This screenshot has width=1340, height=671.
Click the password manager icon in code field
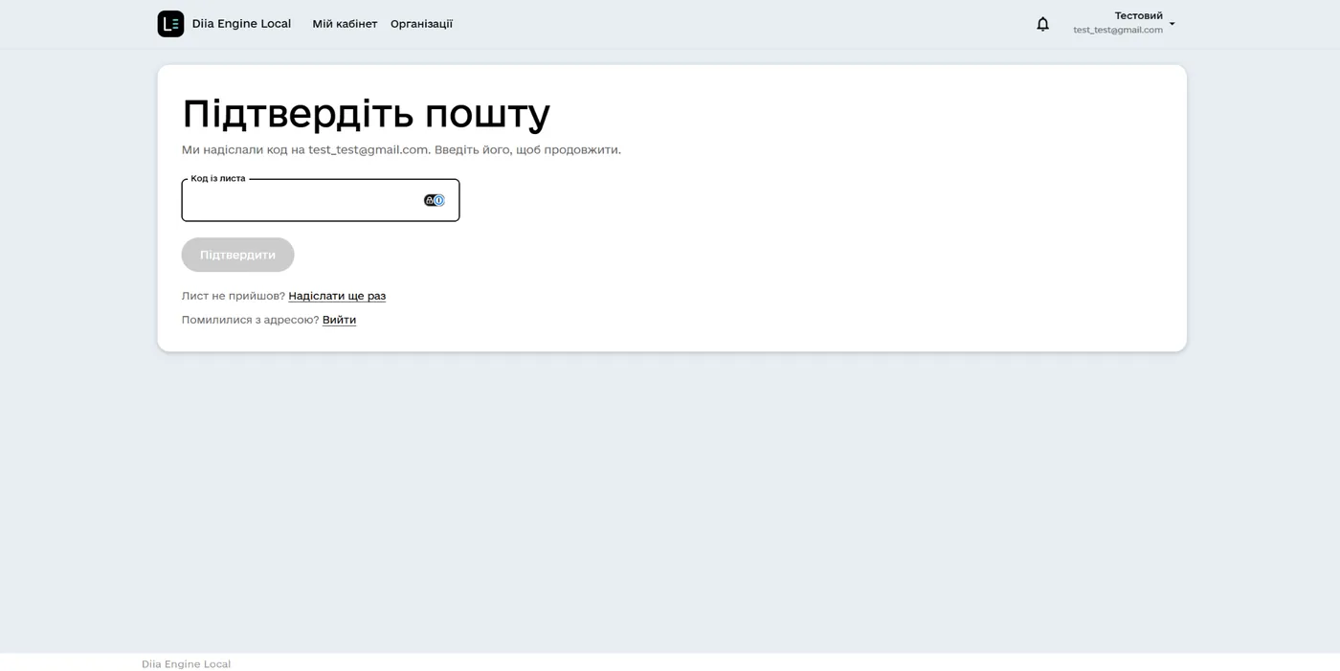435,200
